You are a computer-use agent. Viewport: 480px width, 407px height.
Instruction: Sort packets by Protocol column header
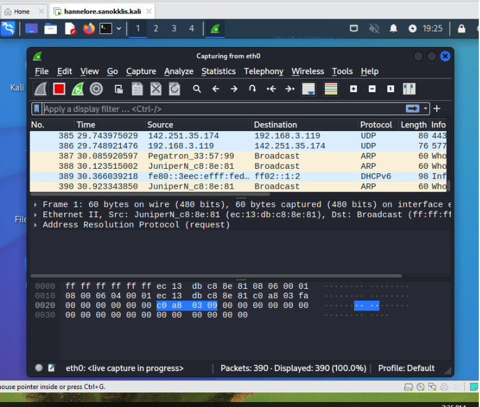pyautogui.click(x=378, y=125)
